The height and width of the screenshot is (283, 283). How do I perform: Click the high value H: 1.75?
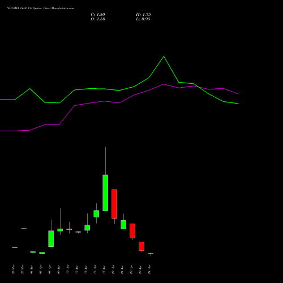[143, 15]
